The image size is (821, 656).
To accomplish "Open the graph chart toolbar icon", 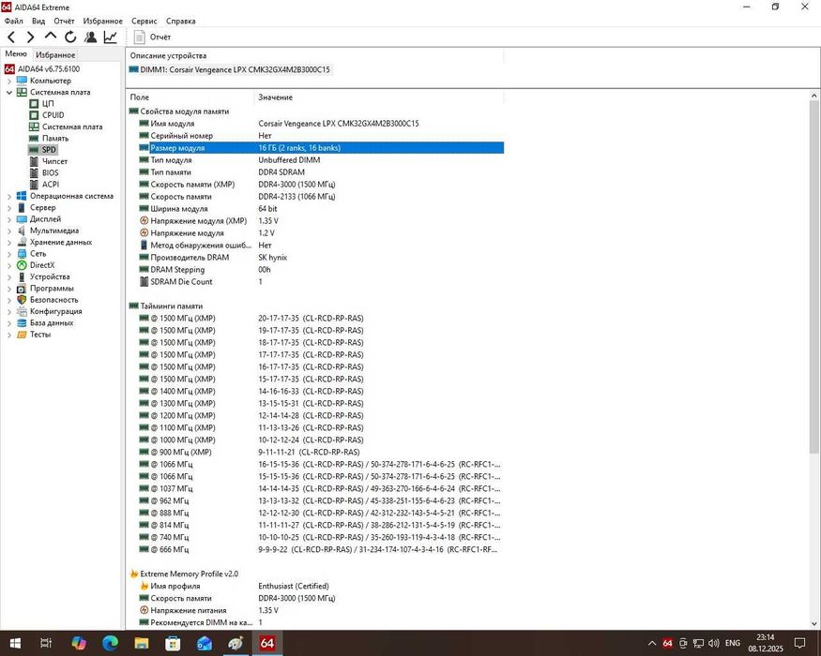I will coord(110,37).
